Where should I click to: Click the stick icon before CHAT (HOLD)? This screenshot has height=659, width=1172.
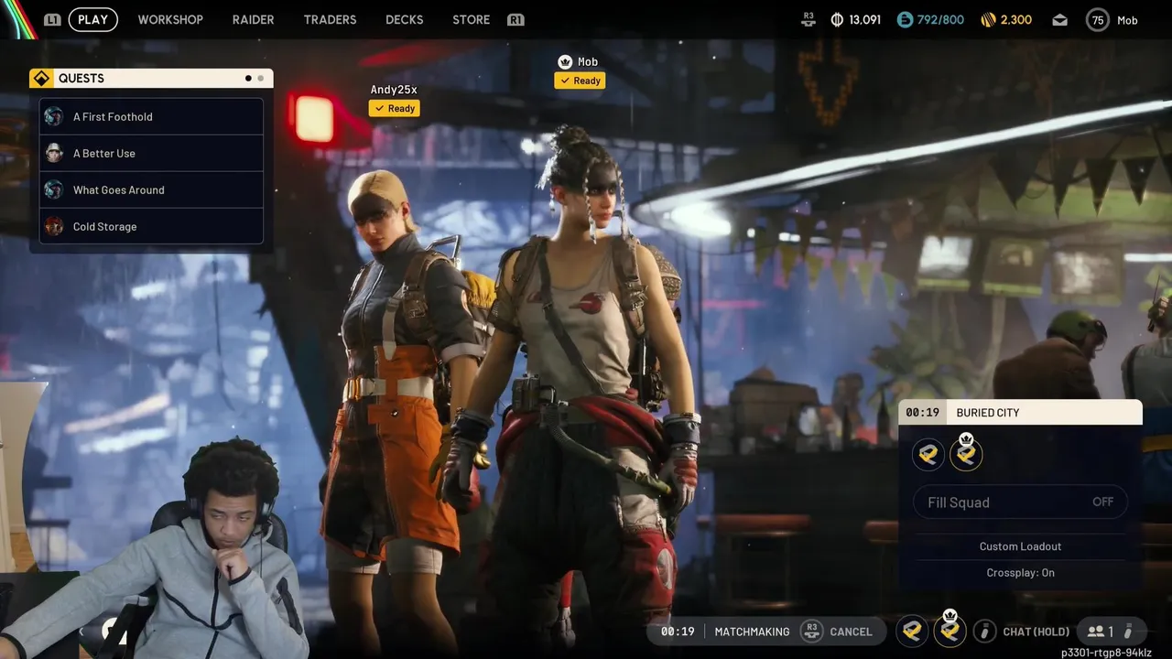point(984,631)
